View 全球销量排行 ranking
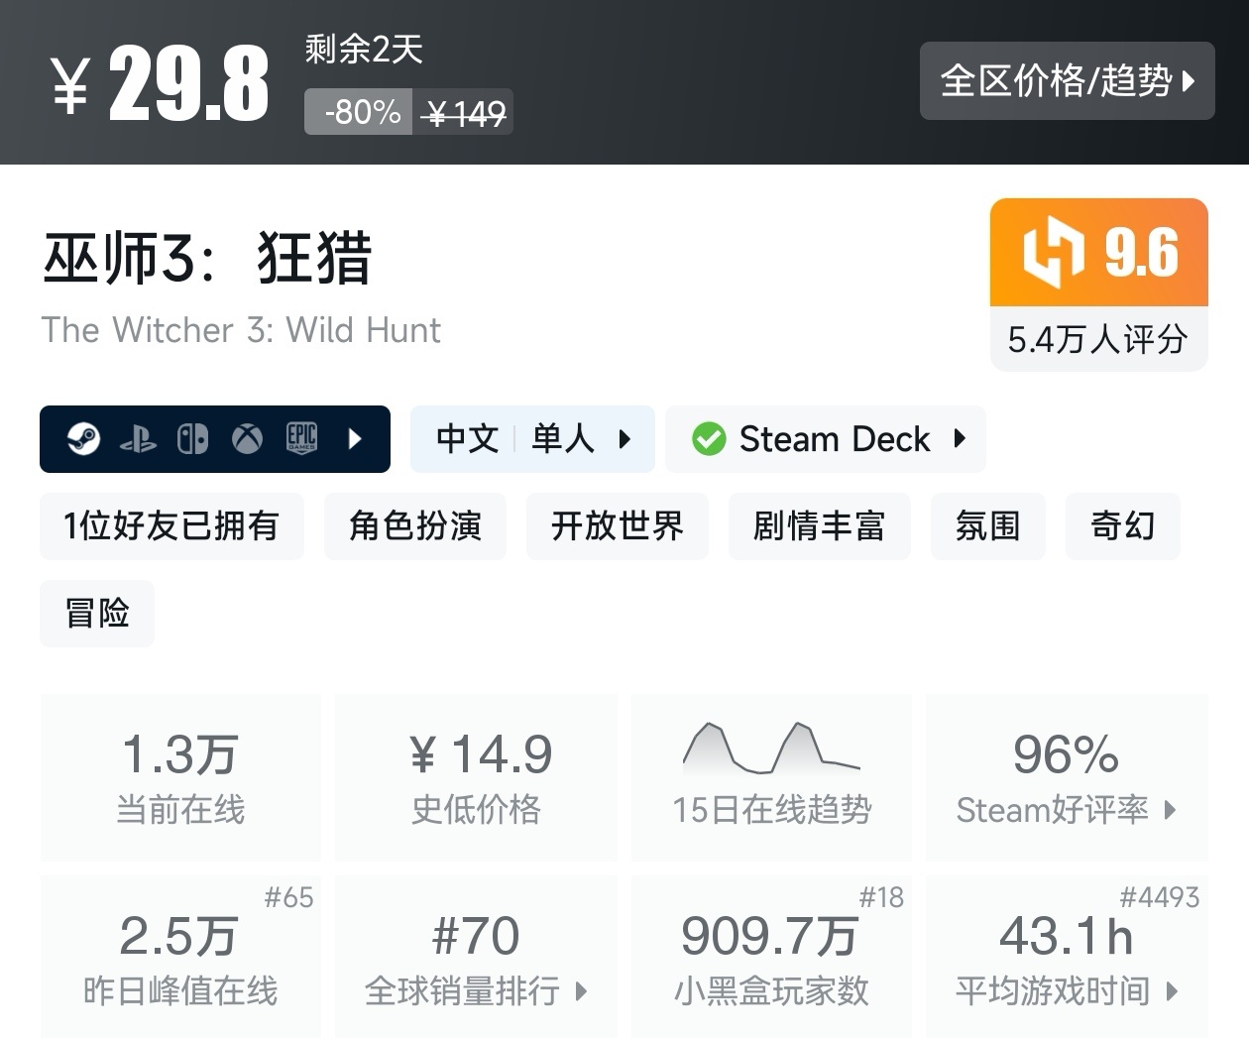 (x=476, y=957)
